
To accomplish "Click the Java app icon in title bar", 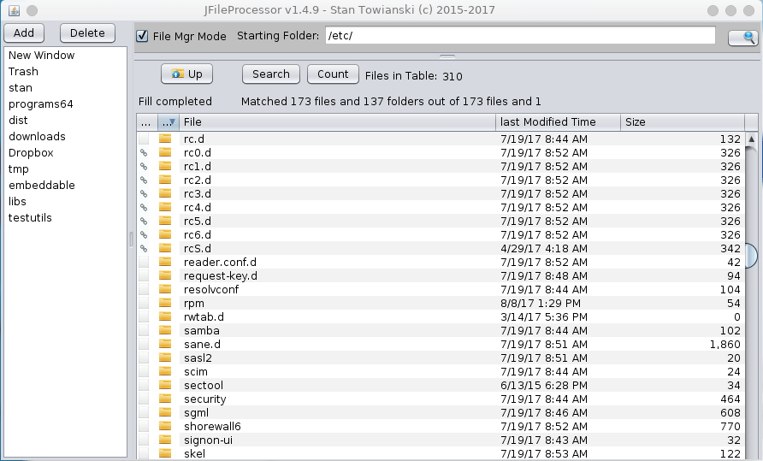I will tap(14, 10).
